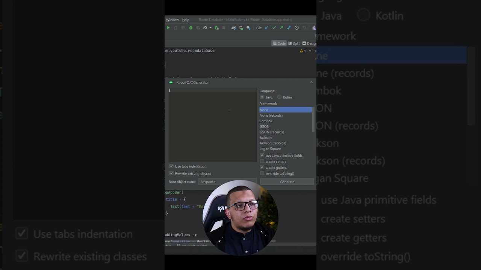The width and height of the screenshot is (481, 270).
Task: Close the RoboPOJOGenerator dialog
Action: pos(311,82)
